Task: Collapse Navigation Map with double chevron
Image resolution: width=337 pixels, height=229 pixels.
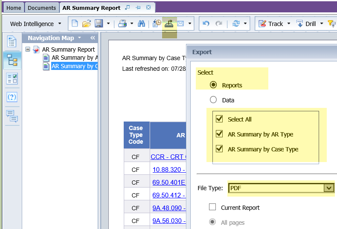Action: click(93, 38)
